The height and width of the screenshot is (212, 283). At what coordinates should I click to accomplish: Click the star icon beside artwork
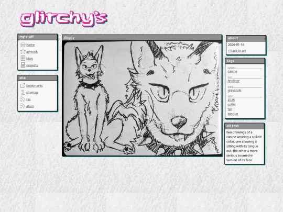[x=23, y=51]
